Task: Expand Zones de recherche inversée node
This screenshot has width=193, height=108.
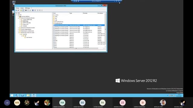Action: tap(18, 28)
